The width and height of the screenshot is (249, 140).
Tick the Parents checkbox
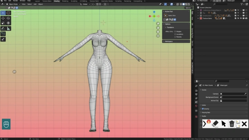pos(175,37)
